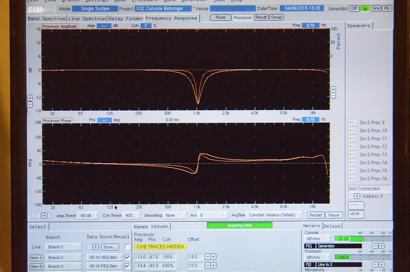Click the Room view button
This screenshot has height=272, width=410.
[x=220, y=17]
